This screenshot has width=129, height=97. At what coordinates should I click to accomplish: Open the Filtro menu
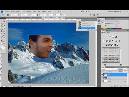click(34, 12)
